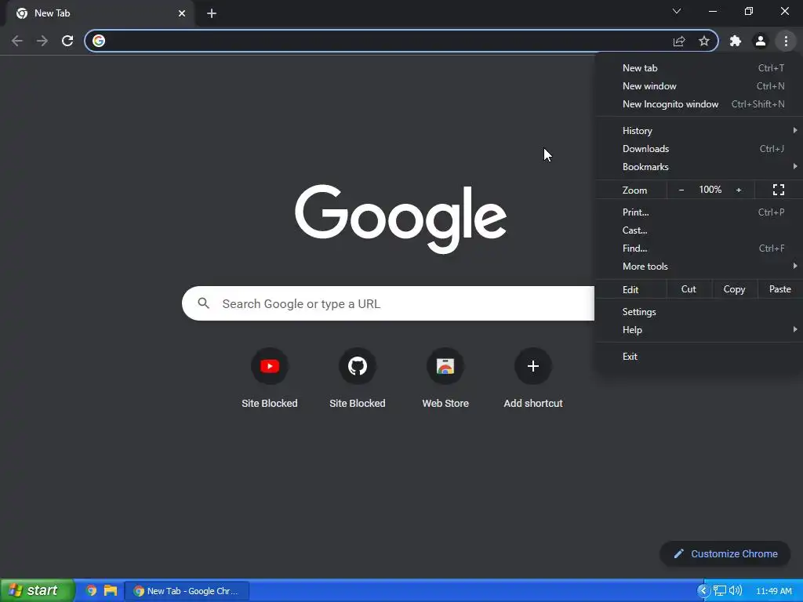Open Downloads from the menu

pyautogui.click(x=699, y=149)
